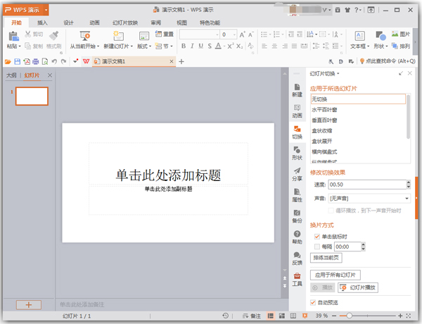Viewport: 422px width, 324px height.
Task: Click the Cut scissors icon
Action: click(27, 34)
